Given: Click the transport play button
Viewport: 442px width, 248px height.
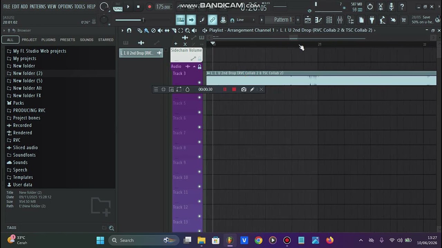Looking at the screenshot, I should tap(128, 7).
